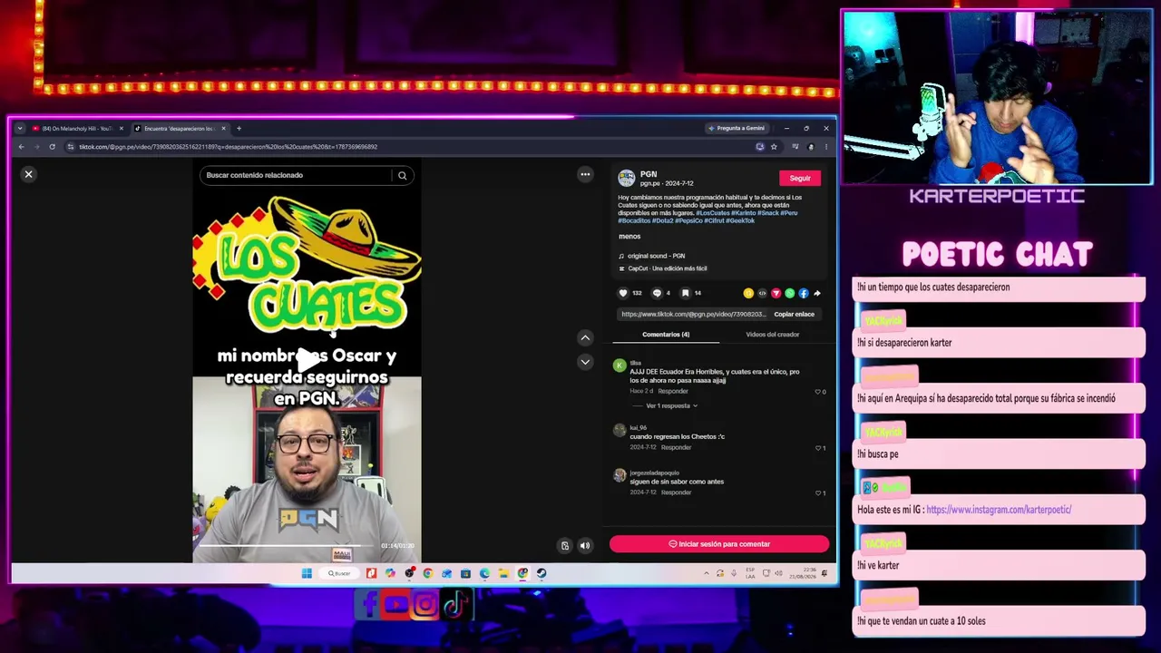Open File Explorer from the taskbar
1161x653 pixels.
pyautogui.click(x=503, y=573)
